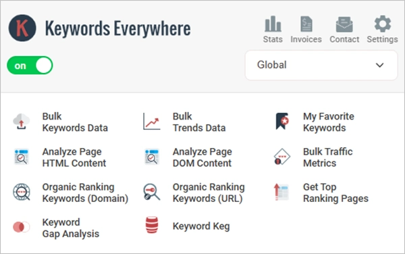Open My Favorite Keywords link
The width and height of the screenshot is (405, 254).
[x=329, y=122]
